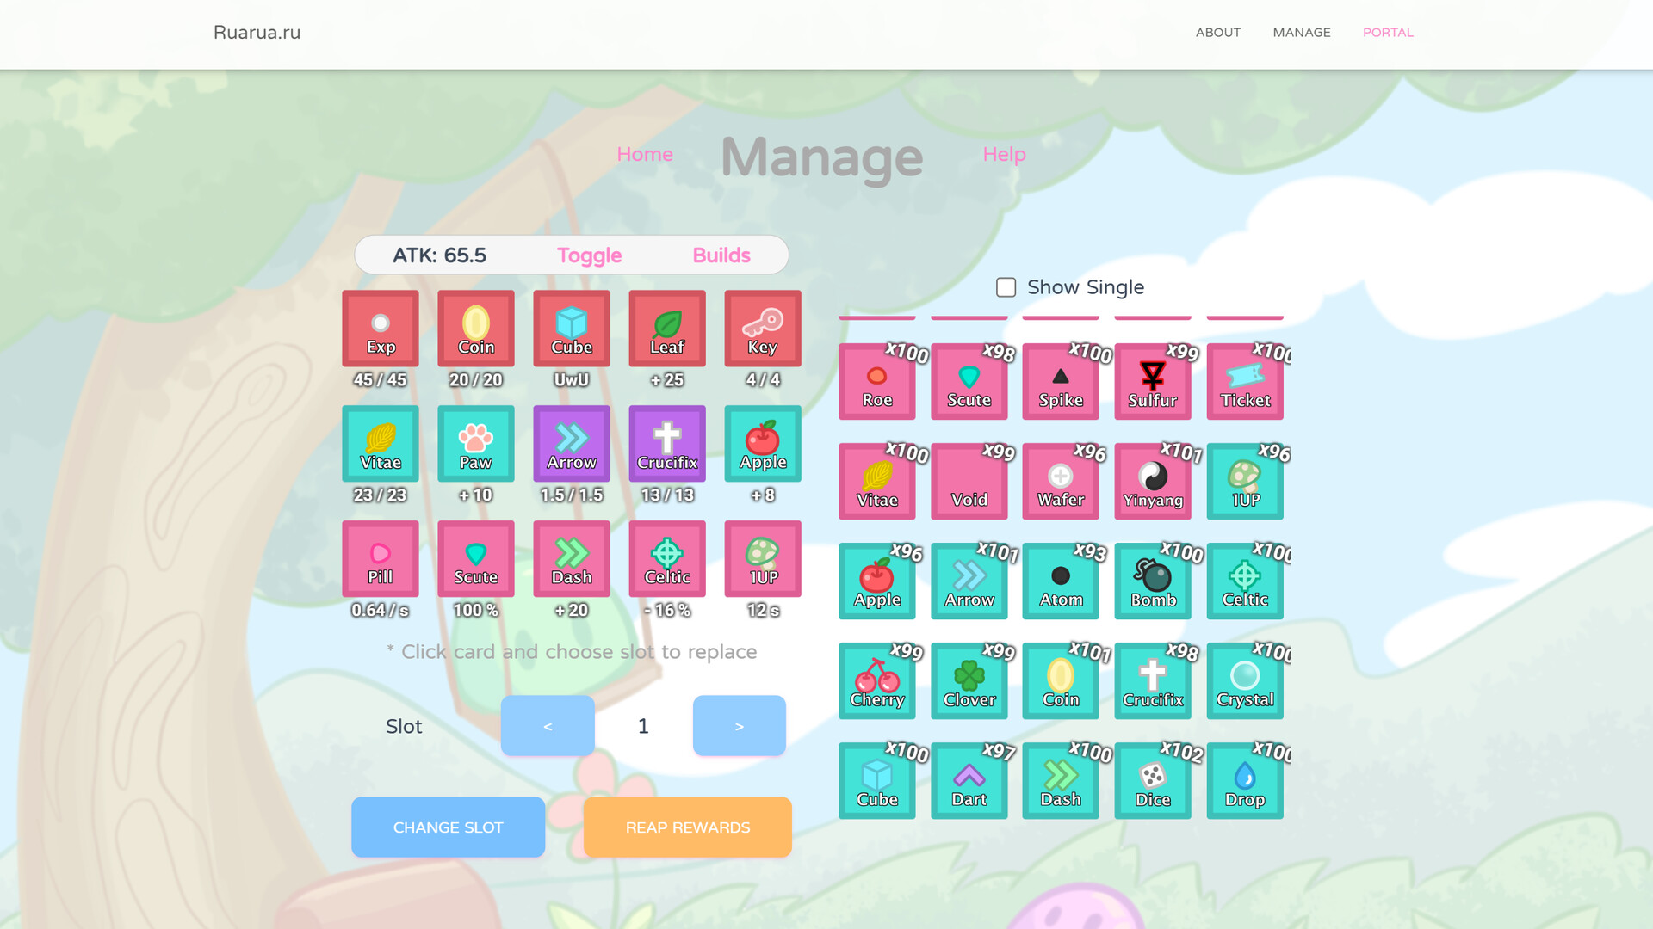
Task: Open the Builds view
Action: 721,255
